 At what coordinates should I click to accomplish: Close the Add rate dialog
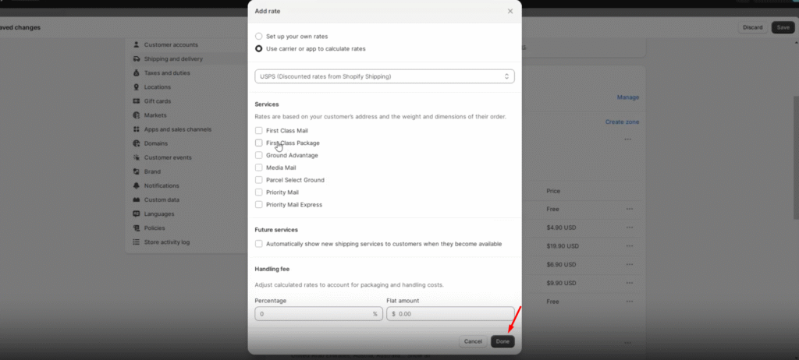point(510,11)
